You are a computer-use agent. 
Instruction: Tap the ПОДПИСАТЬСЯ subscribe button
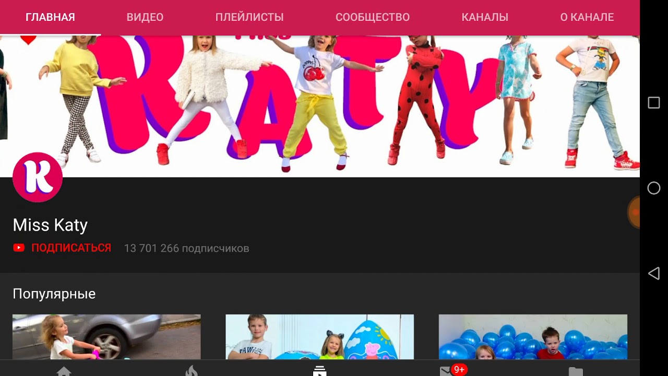(71, 248)
